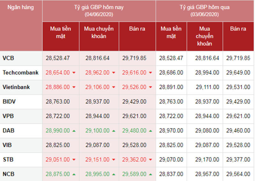Click green up arrow beside NCB 29,589.00
Screen dimensions: 255x181
(x=150, y=174)
